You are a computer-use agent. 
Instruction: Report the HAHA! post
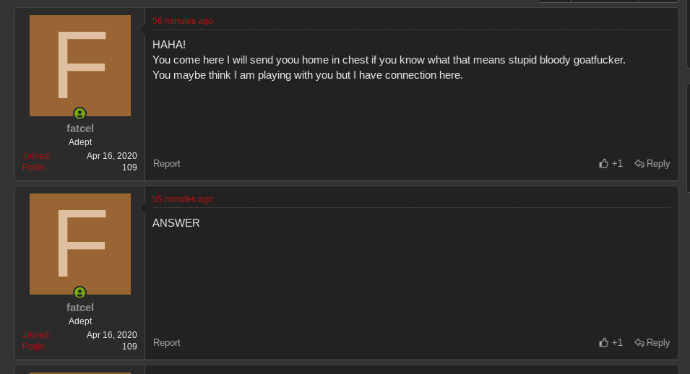[x=167, y=164]
